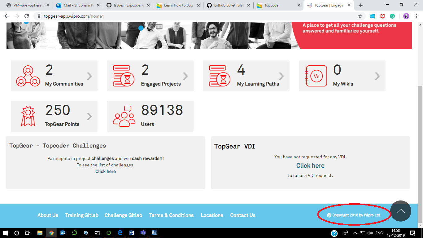Open the Terms & Conditions footer link
The width and height of the screenshot is (423, 238).
coord(171,215)
